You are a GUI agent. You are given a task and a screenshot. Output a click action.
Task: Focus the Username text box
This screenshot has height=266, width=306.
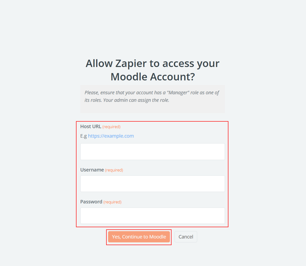152,184
